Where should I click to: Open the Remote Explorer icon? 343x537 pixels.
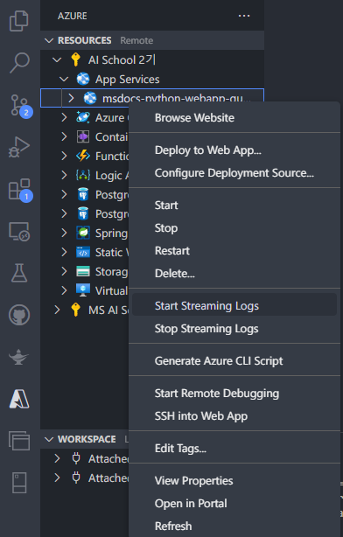[x=19, y=232]
